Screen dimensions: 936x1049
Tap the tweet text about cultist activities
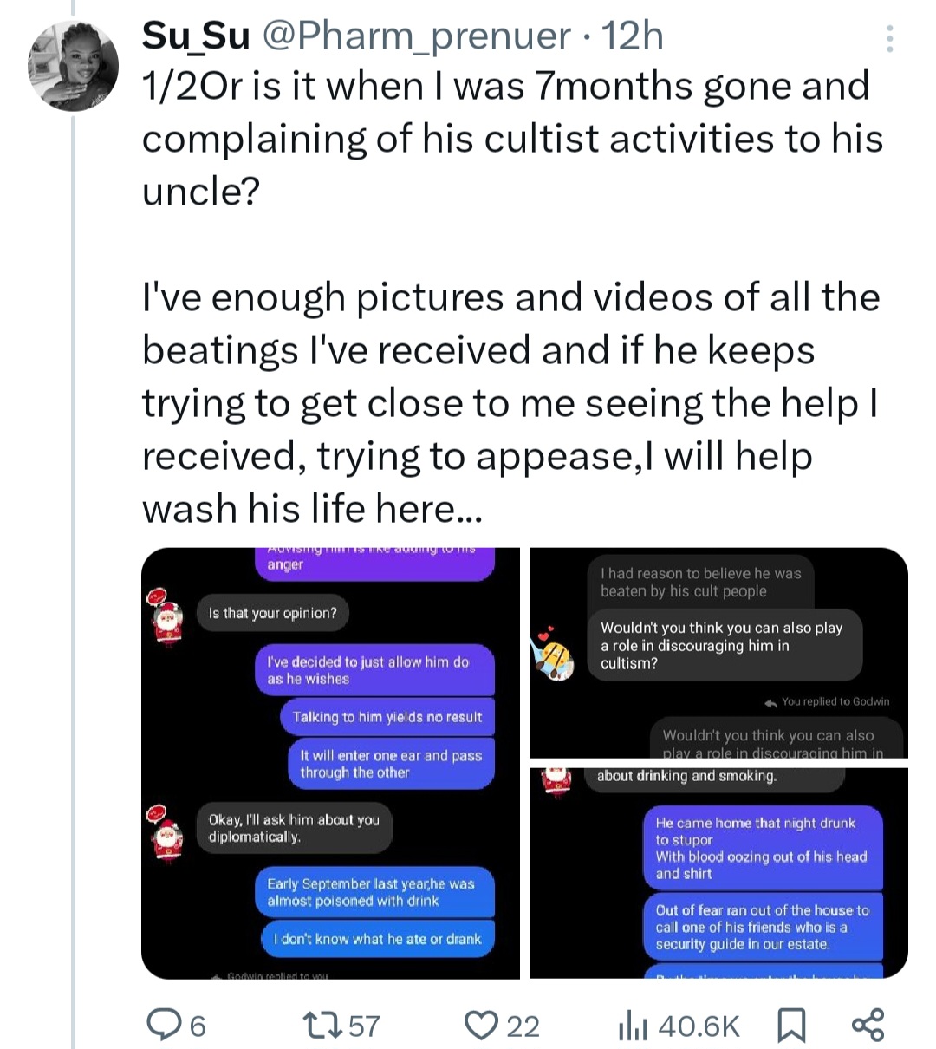(x=511, y=139)
